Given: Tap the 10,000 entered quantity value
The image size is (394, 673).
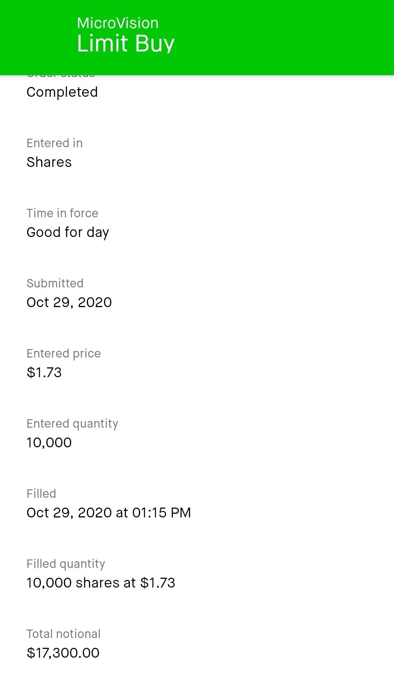Looking at the screenshot, I should tap(49, 443).
